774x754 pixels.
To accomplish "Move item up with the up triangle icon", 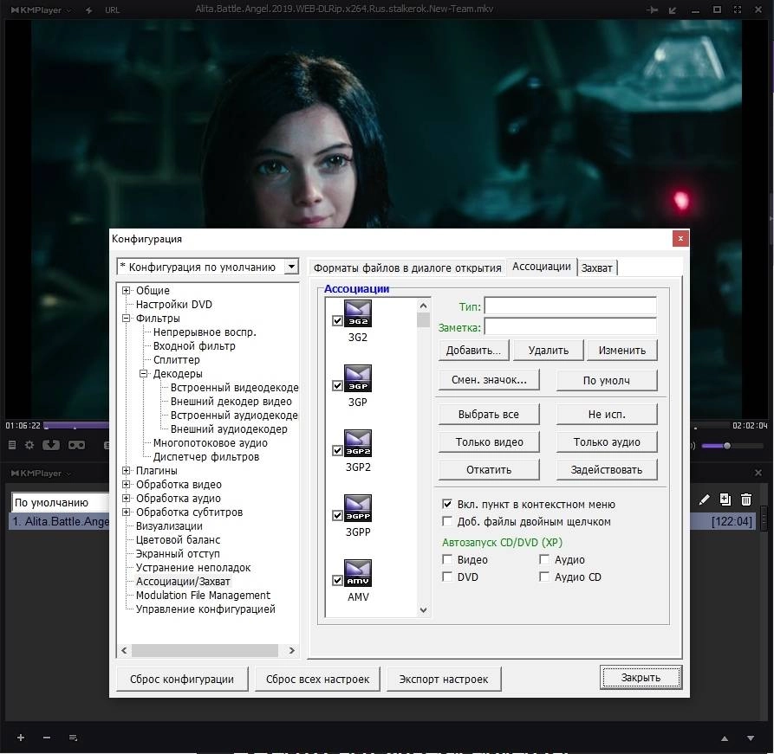I will pos(725,738).
